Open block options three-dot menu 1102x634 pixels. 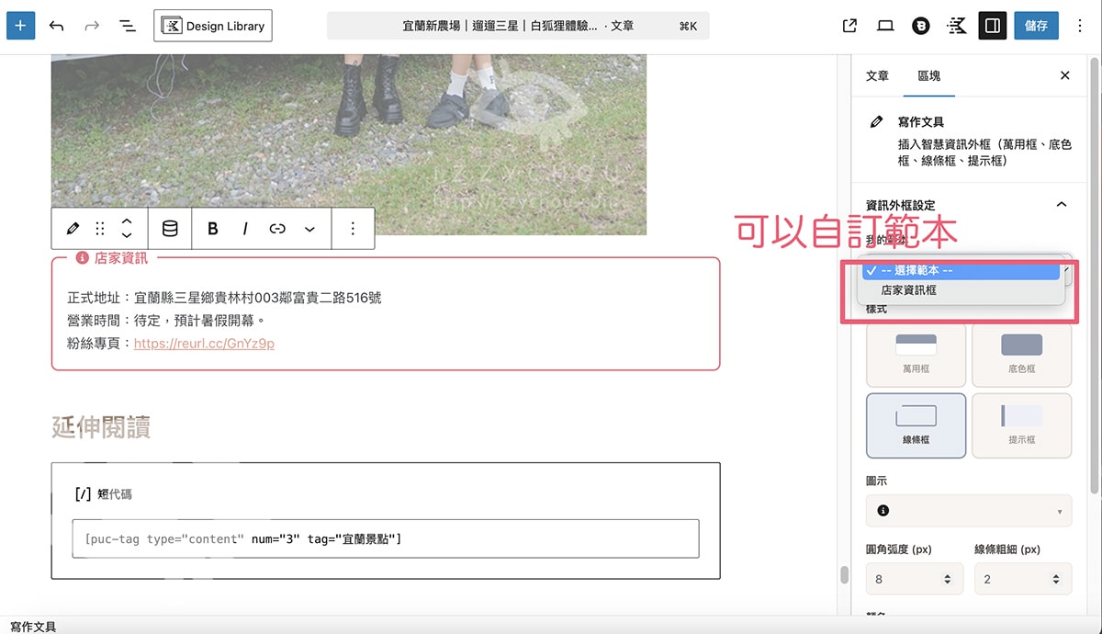click(353, 229)
